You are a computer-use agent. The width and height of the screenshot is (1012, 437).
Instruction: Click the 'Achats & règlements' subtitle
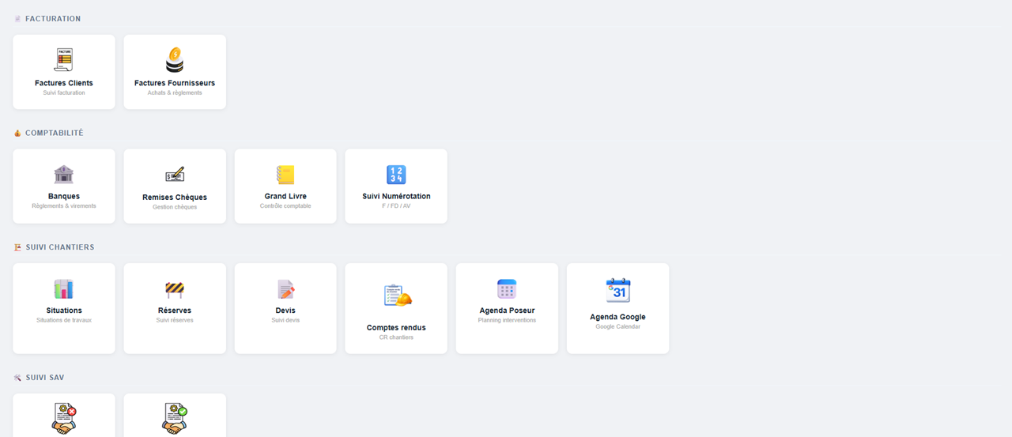pyautogui.click(x=175, y=92)
